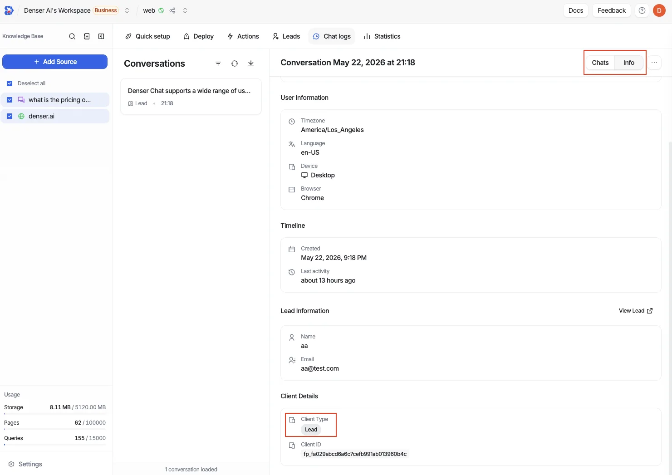Select 'what is the pricing o...' source
This screenshot has width=672, height=475.
(x=55, y=100)
